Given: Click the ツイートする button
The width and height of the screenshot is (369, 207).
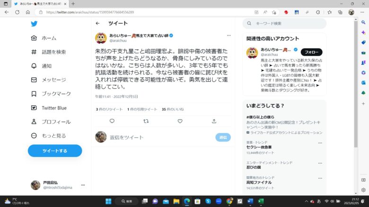Looking at the screenshot, I should (x=55, y=151).
